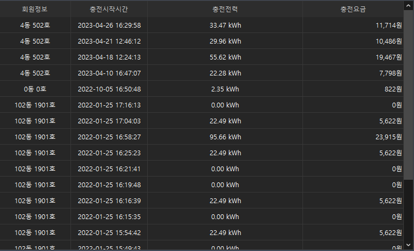Select the entry dated 2023-04-21 12:46:12
The width and height of the screenshot is (414, 251).
click(109, 41)
